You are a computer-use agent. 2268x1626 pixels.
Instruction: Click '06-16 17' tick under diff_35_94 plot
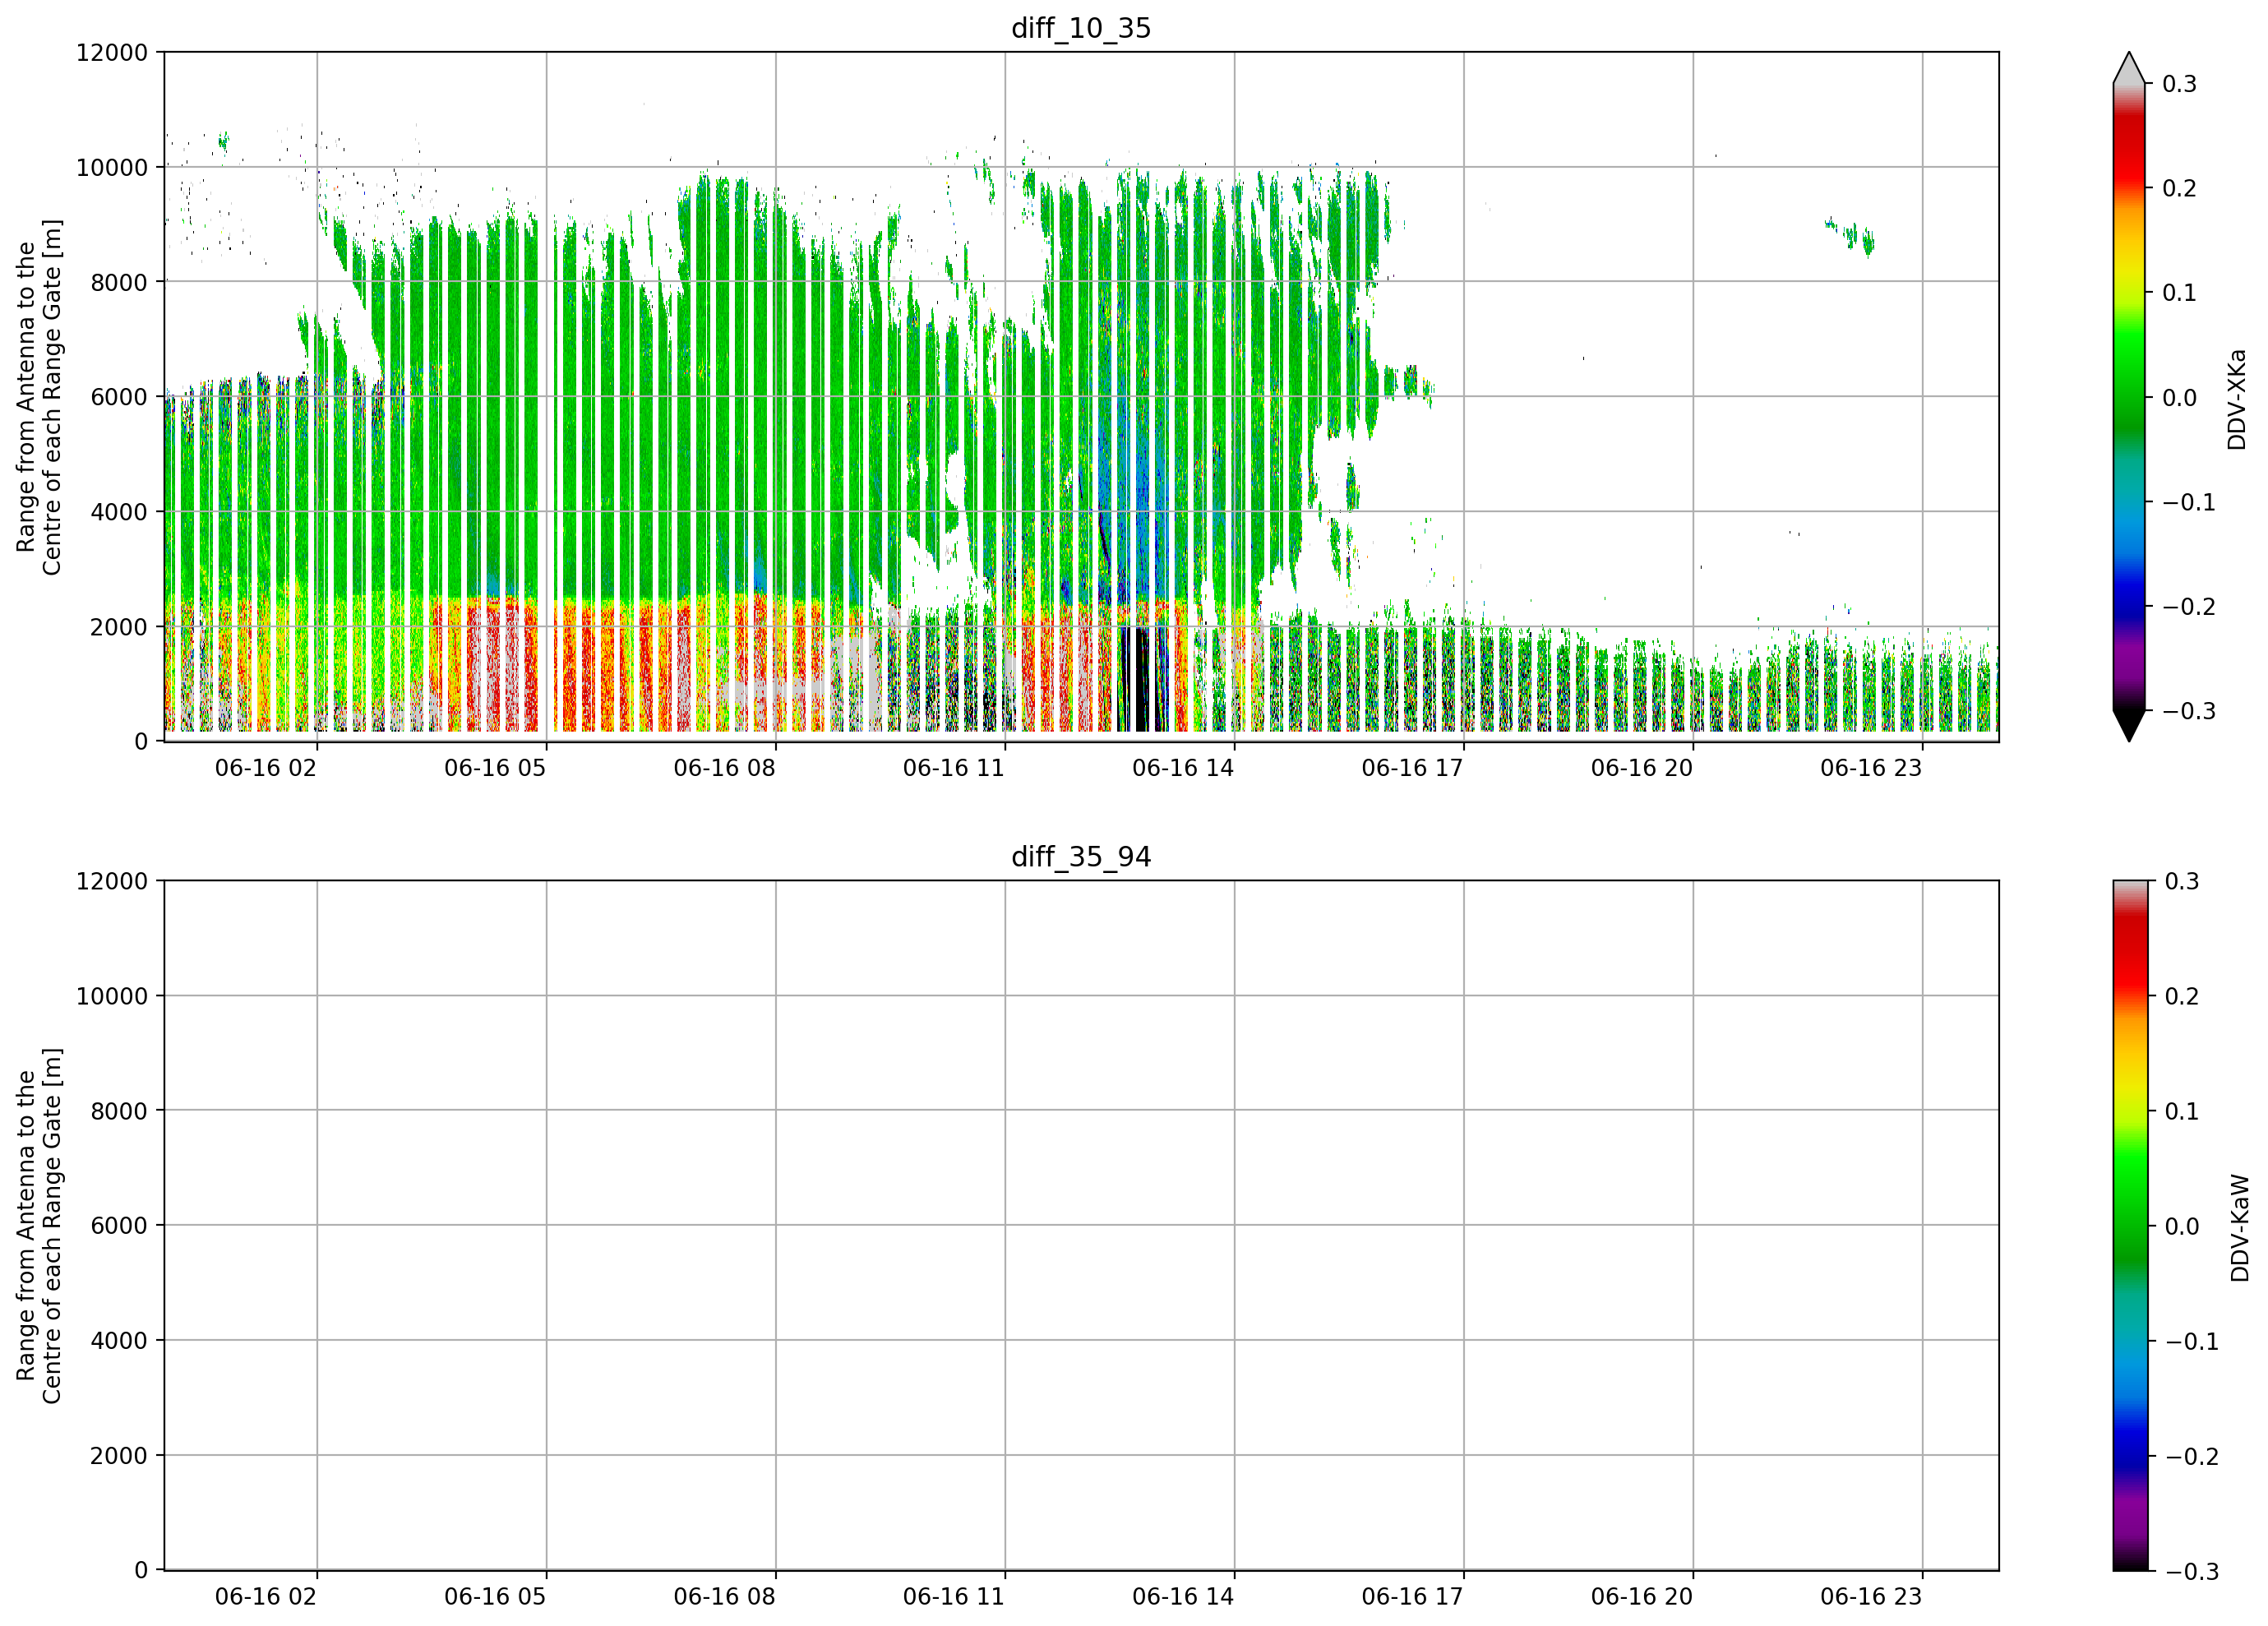(1413, 1597)
